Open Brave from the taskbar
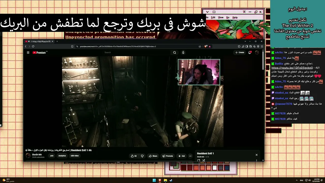 (x=160, y=180)
